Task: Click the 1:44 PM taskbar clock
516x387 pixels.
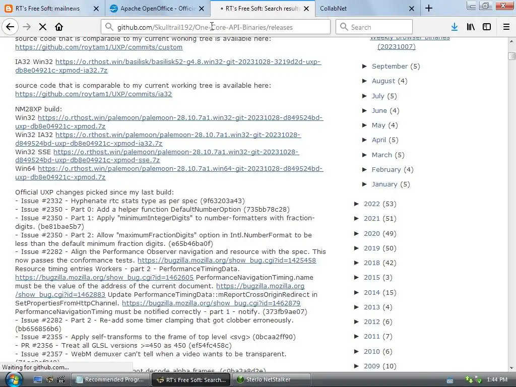Action: [x=497, y=380]
